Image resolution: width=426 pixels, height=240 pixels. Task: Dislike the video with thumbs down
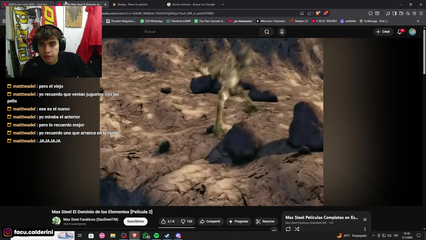point(186,221)
